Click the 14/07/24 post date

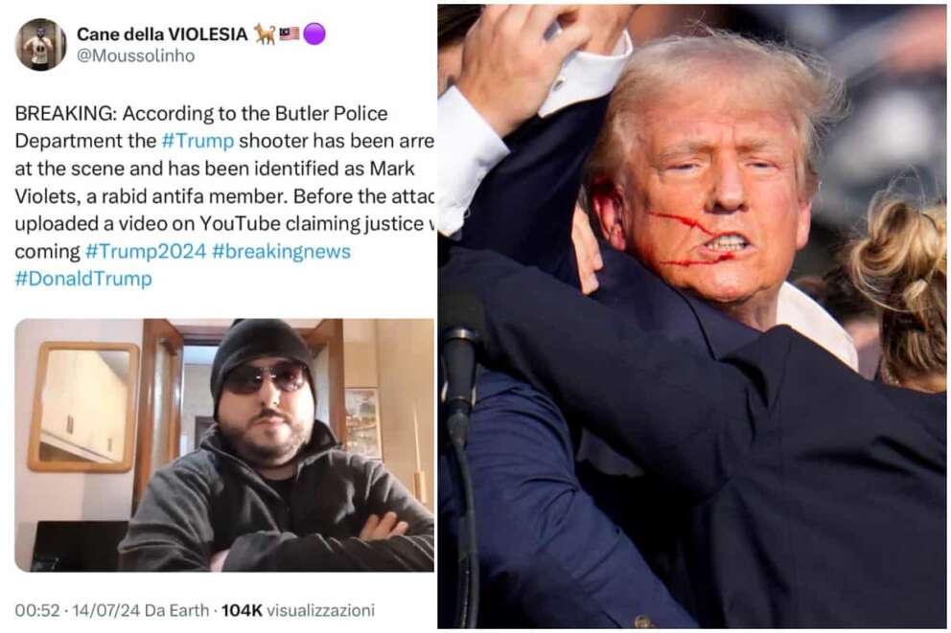pyautogui.click(x=106, y=610)
